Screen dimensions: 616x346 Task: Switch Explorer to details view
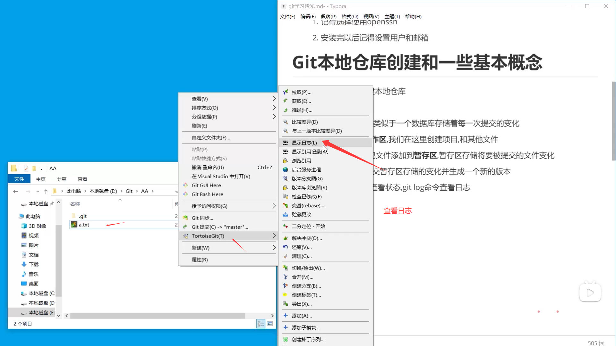(261, 324)
